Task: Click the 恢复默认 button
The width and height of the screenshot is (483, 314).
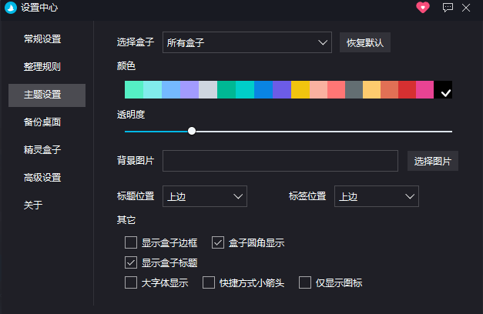Action: coord(365,42)
